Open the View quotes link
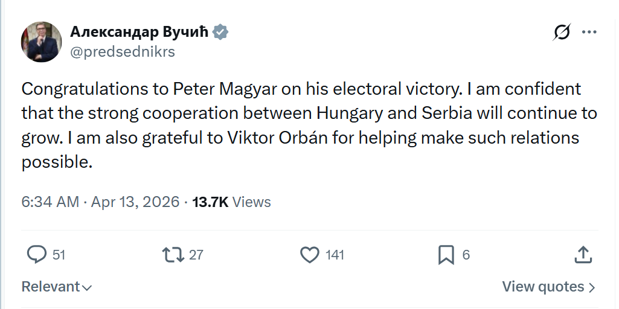 pos(543,287)
